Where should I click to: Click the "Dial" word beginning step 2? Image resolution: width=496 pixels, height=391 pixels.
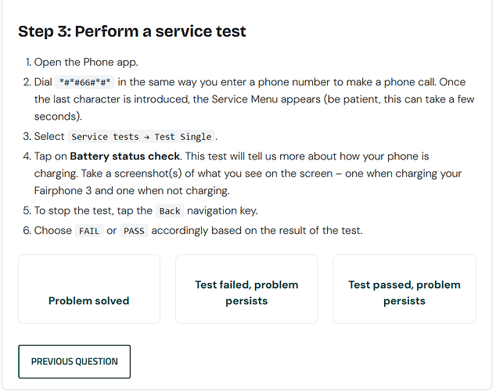[44, 81]
